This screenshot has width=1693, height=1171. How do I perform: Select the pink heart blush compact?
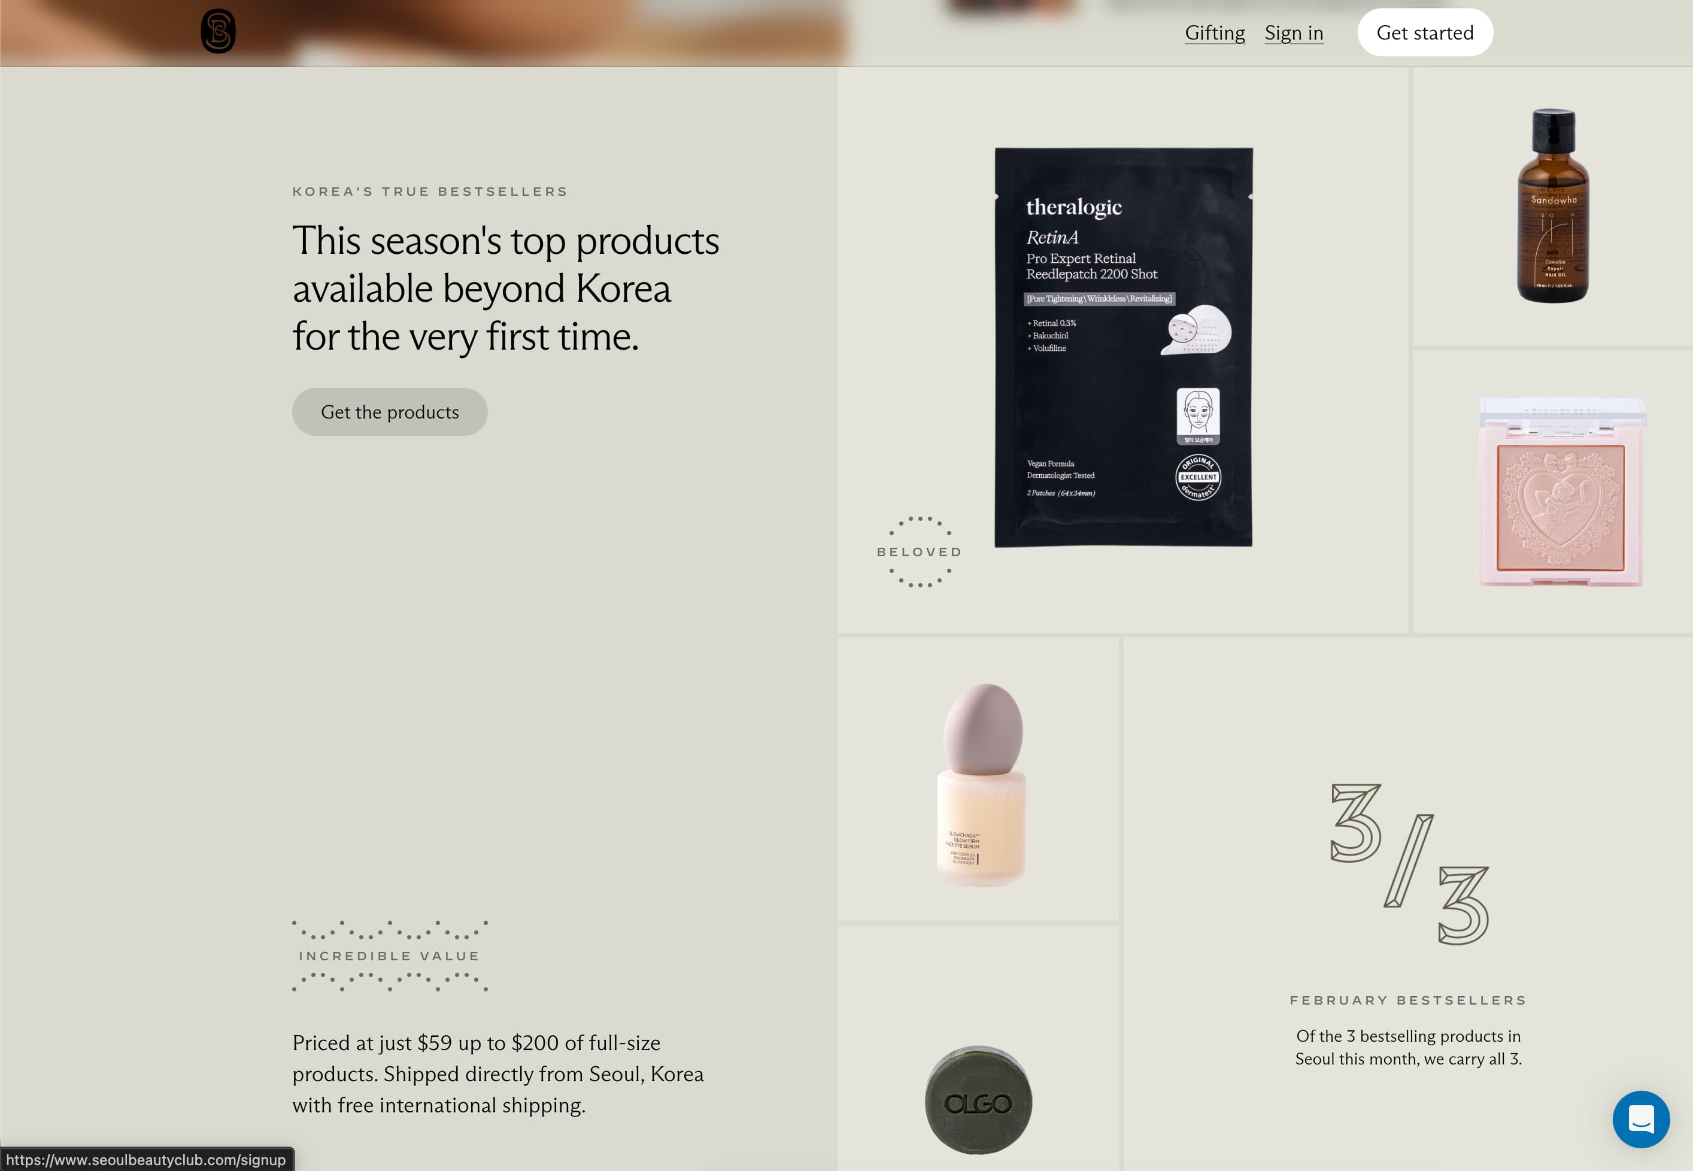point(1561,492)
